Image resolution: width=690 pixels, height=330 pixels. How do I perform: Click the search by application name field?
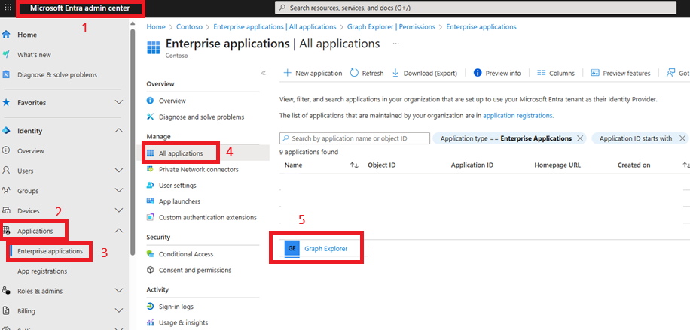tap(355, 138)
